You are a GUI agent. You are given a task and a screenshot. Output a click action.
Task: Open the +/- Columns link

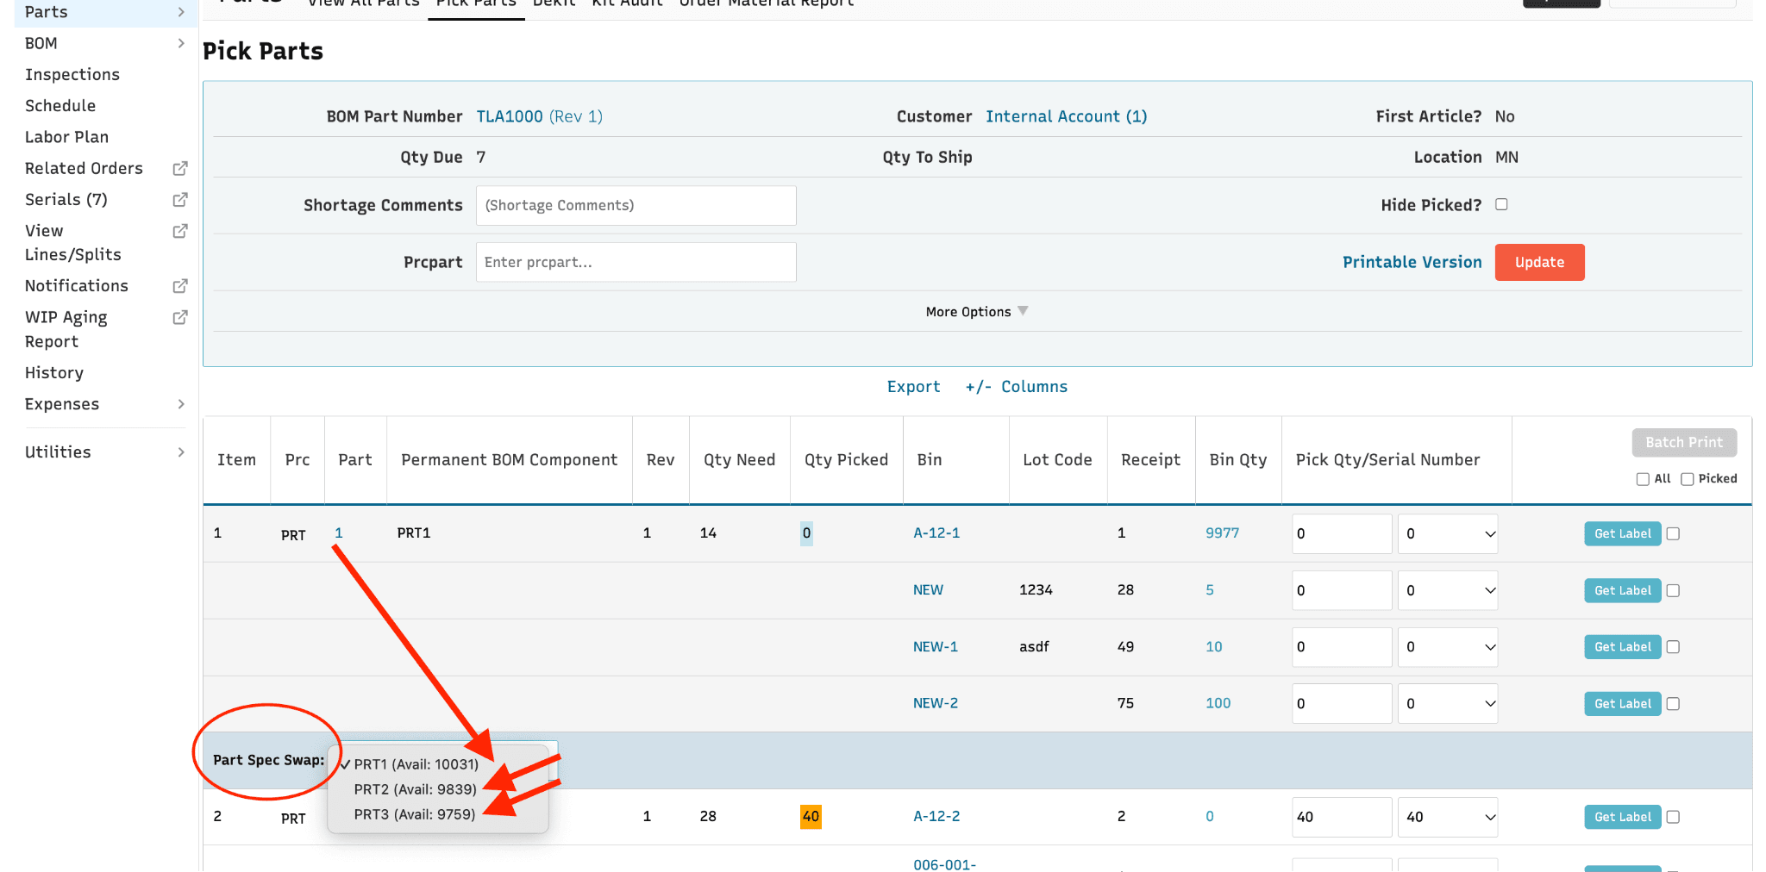pyautogui.click(x=1017, y=387)
